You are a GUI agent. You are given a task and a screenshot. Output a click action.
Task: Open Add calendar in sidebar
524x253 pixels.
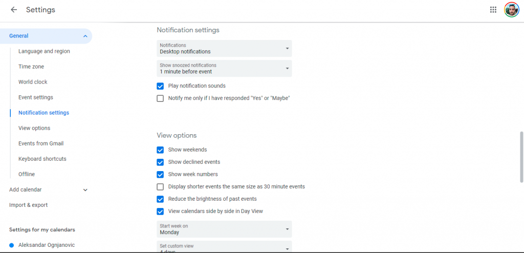click(26, 189)
